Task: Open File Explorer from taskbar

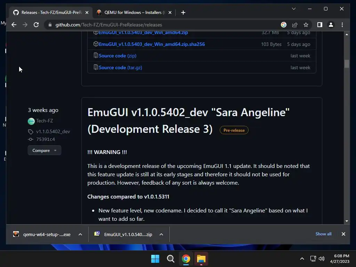Action: pos(201,259)
